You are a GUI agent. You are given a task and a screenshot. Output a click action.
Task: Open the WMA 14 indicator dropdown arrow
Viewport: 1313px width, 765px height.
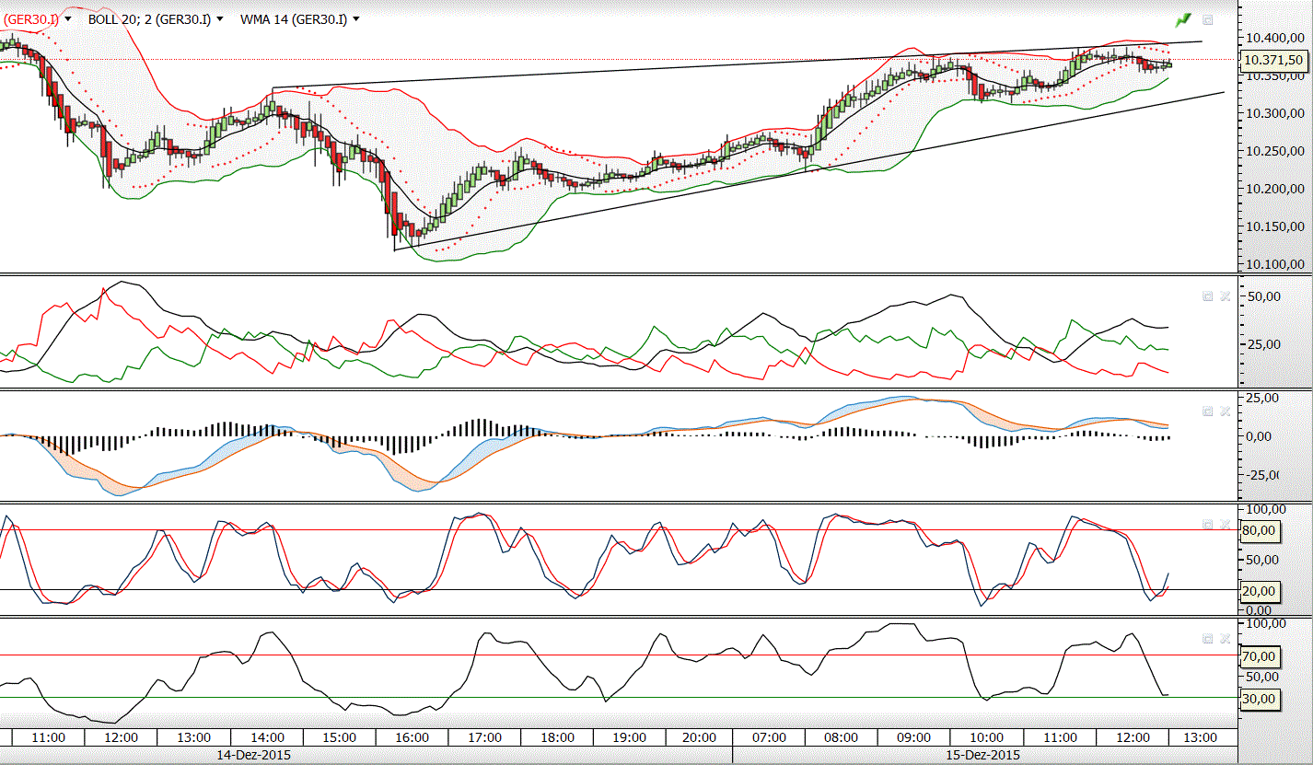[355, 18]
